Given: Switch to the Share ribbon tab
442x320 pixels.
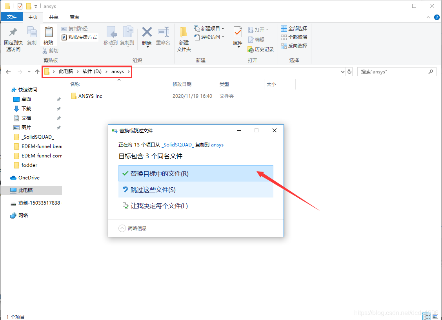Looking at the screenshot, I should click(x=54, y=17).
